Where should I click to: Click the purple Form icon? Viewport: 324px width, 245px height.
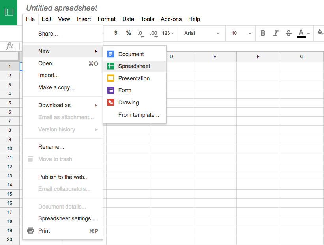110,90
